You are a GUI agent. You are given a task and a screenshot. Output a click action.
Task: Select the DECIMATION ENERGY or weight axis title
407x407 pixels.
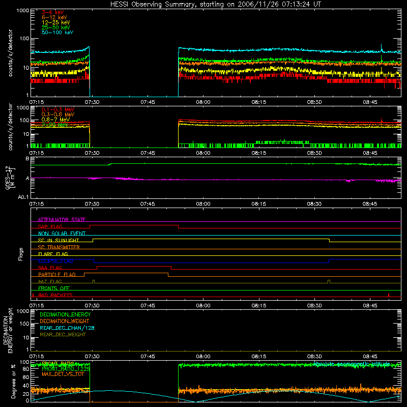pos(8,330)
